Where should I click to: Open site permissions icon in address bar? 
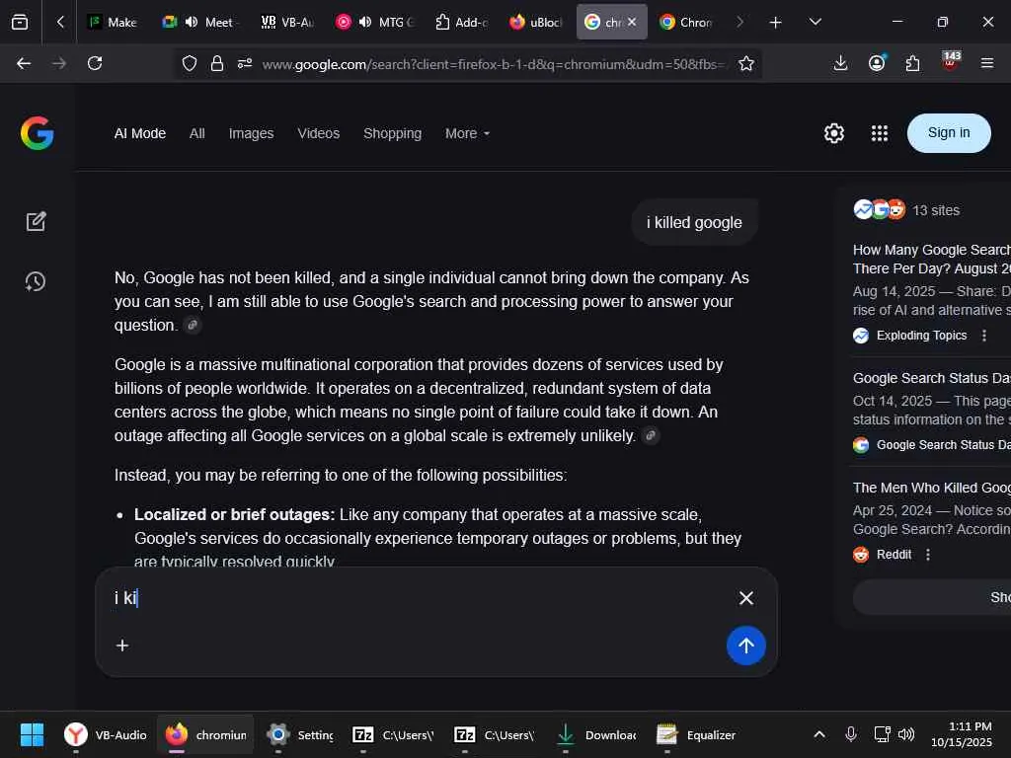245,63
